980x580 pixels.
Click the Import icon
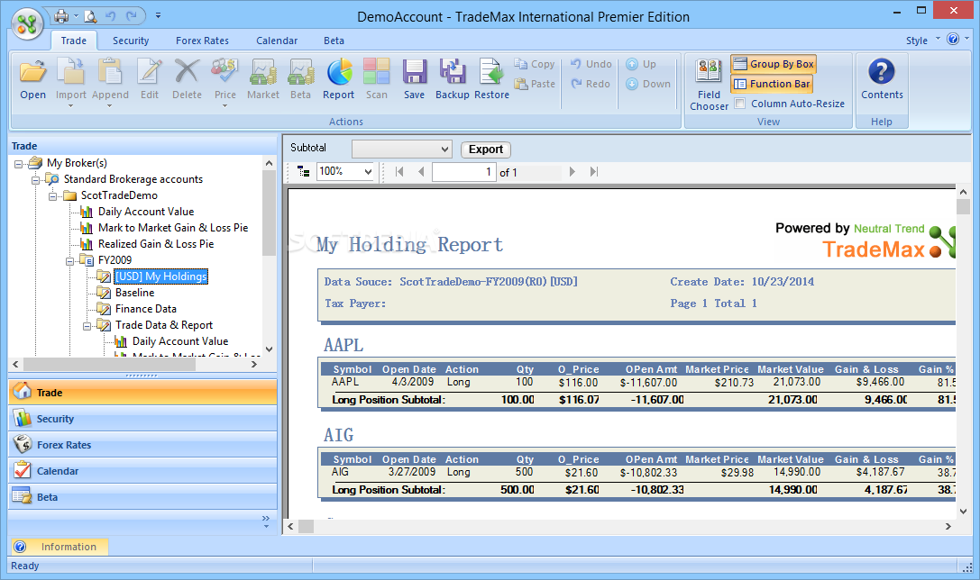(x=70, y=72)
